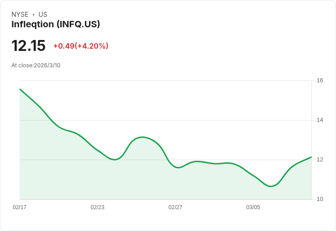Select the +0.49(+4.20%) price change text
The height and width of the screenshot is (231, 336).
(81, 46)
